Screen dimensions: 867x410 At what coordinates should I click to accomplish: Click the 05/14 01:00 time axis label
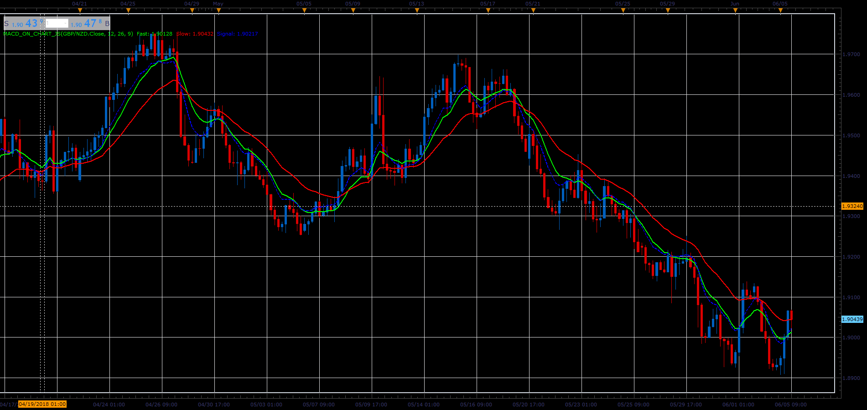[424, 405]
